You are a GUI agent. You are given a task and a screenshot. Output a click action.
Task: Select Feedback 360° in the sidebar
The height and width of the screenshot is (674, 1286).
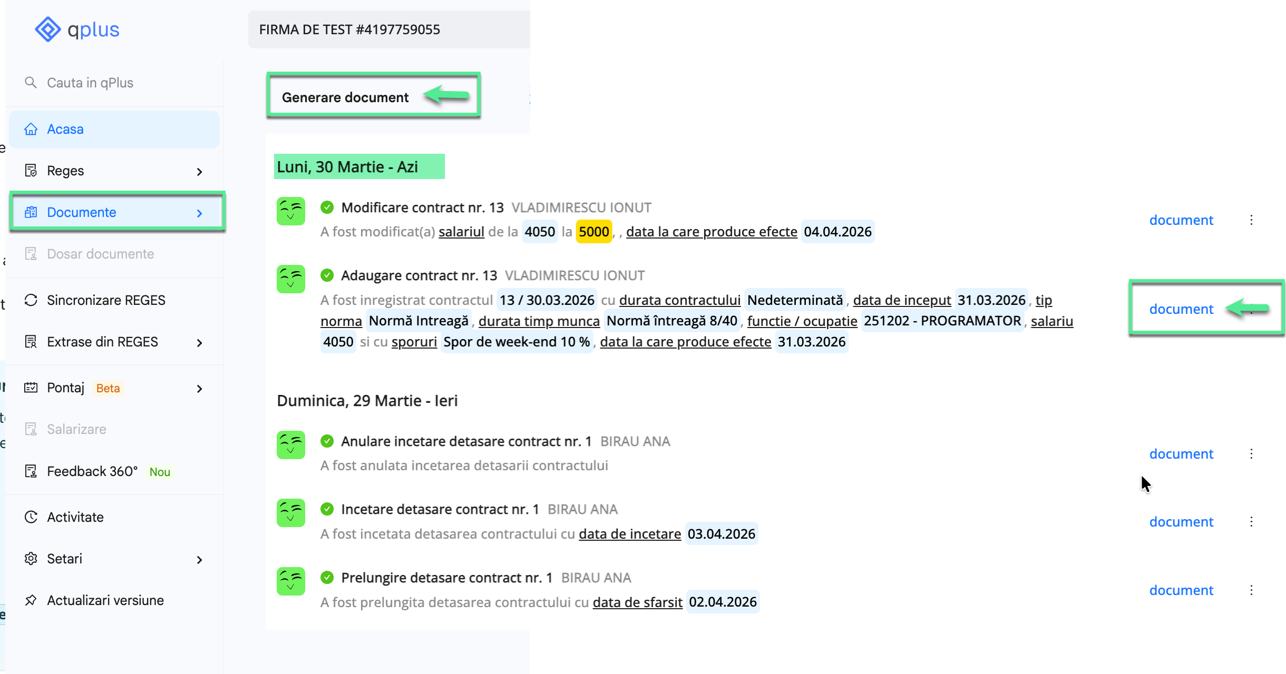coord(92,471)
